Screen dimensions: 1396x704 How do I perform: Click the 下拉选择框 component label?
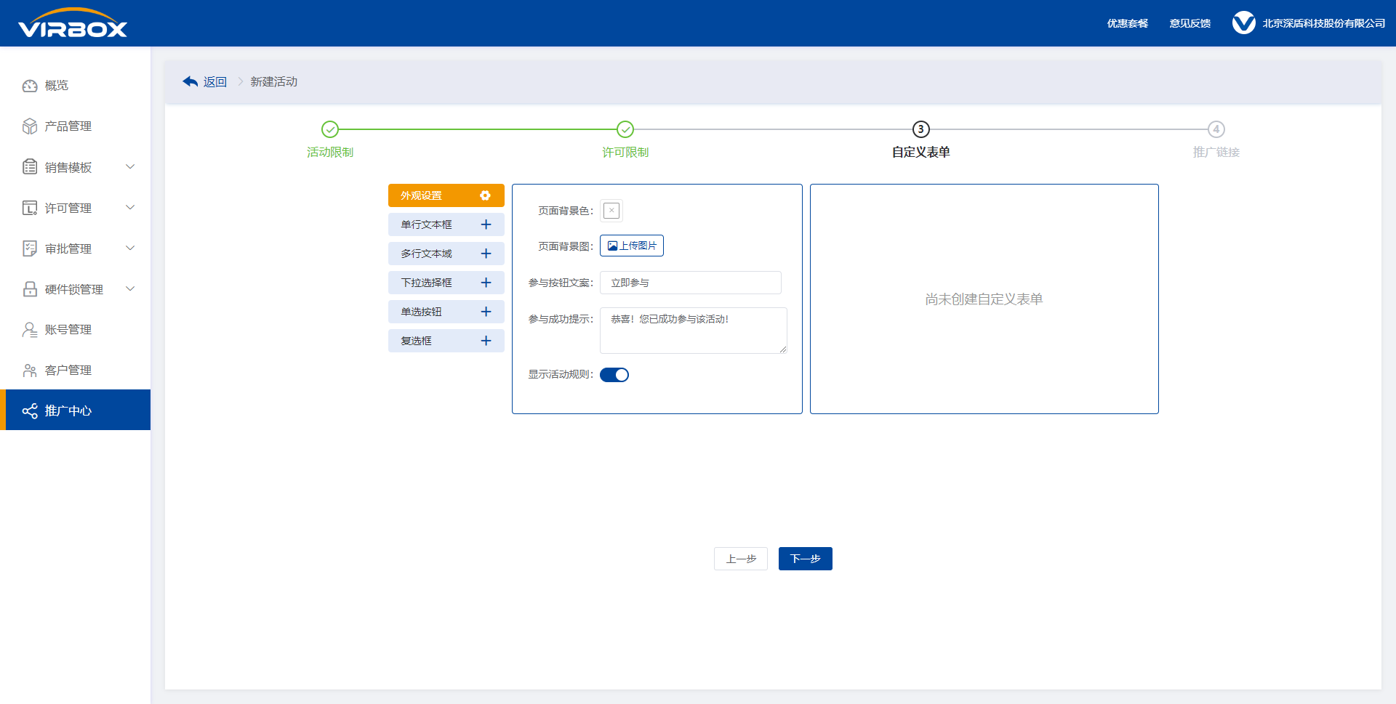pos(427,283)
